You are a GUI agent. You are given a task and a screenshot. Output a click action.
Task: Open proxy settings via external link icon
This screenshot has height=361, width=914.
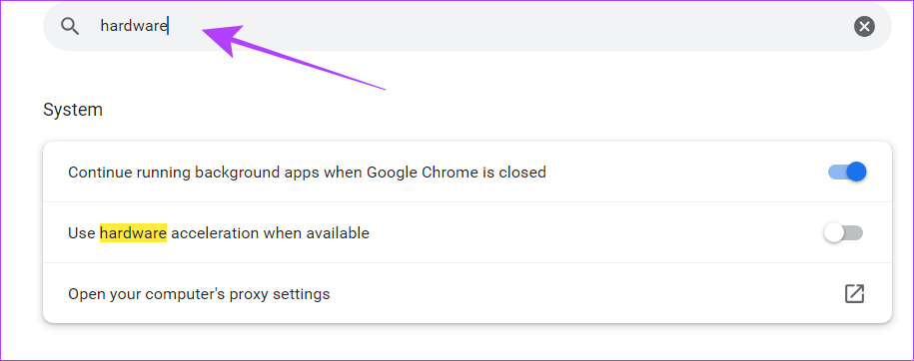(854, 293)
